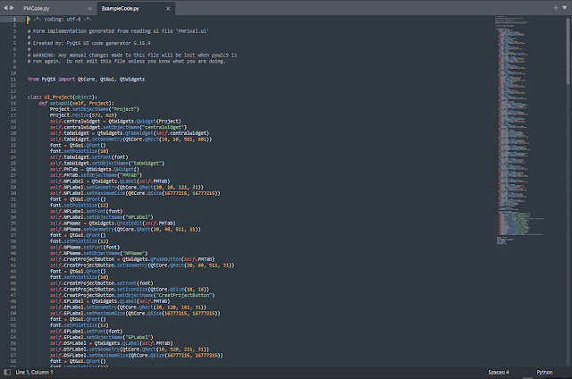Click the Project.setObjectName("Project") line
Image resolution: width=572 pixels, height=379 pixels.
pos(95,109)
